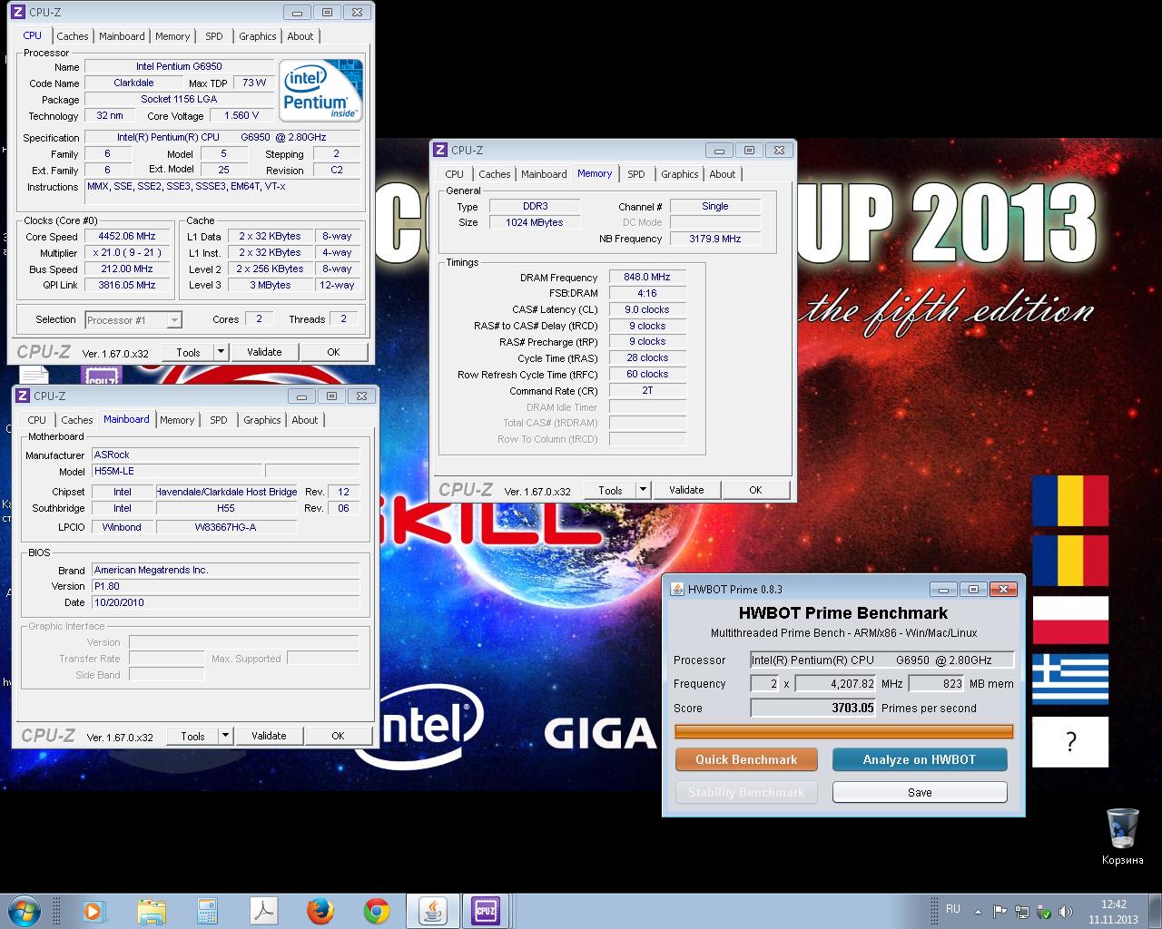Expand Tools arrow in the CPU tab window
The width and height of the screenshot is (1162, 929).
click(x=221, y=352)
